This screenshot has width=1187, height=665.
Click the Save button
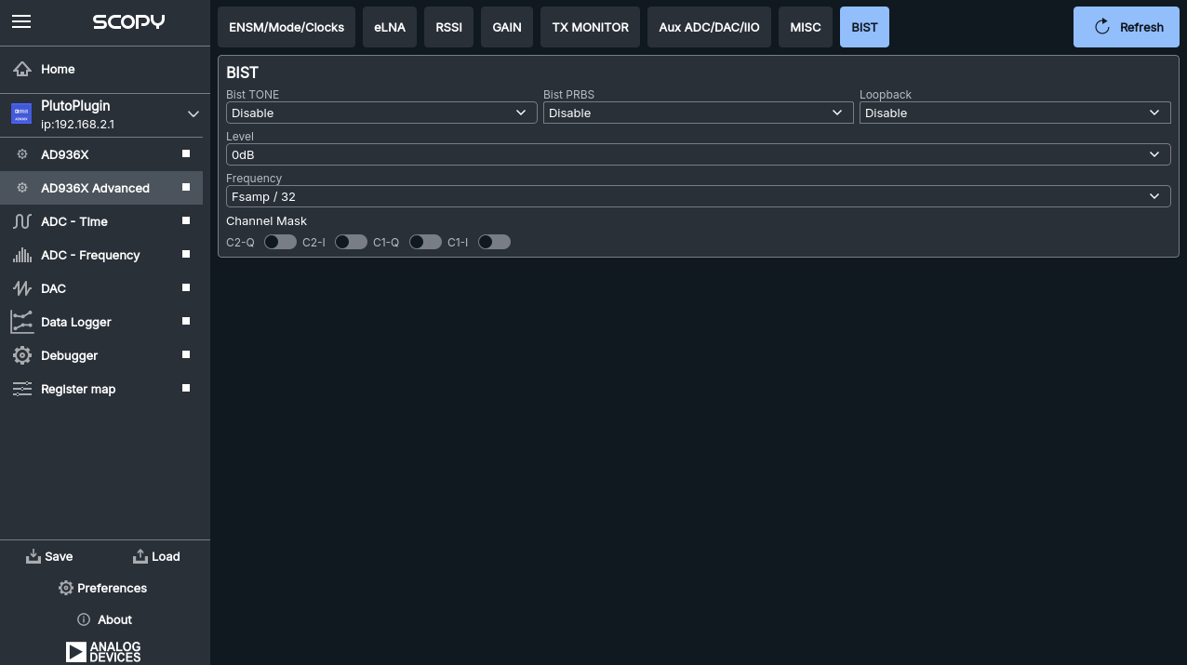pyautogui.click(x=49, y=556)
